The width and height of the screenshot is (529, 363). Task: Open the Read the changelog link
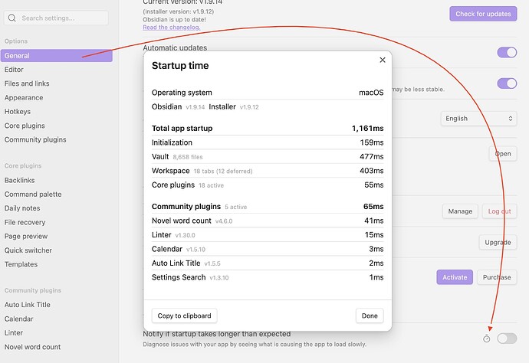(172, 28)
